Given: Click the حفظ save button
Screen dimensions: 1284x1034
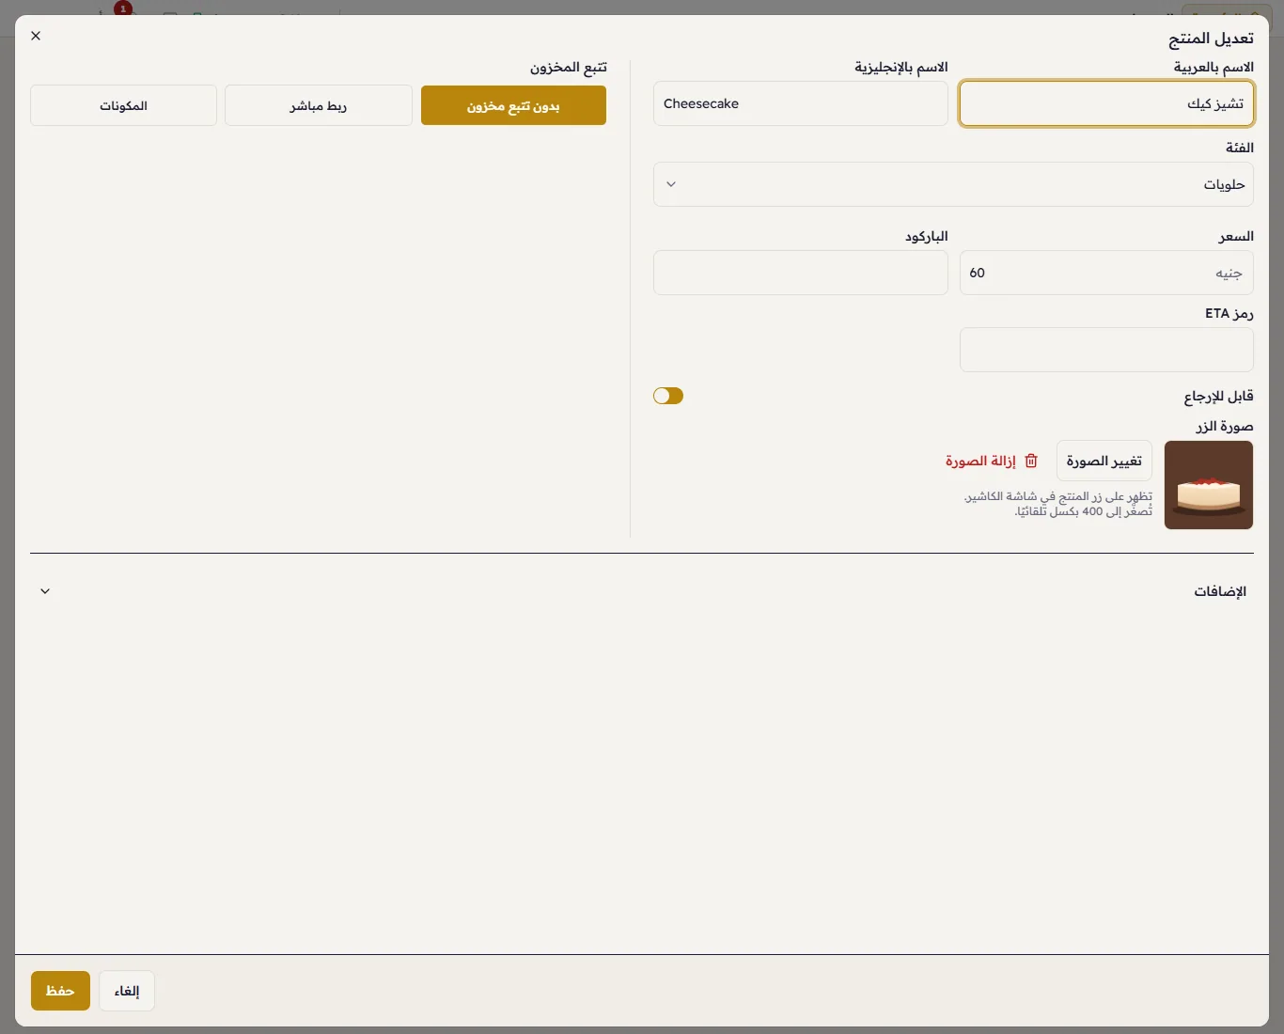Looking at the screenshot, I should coord(60,991).
